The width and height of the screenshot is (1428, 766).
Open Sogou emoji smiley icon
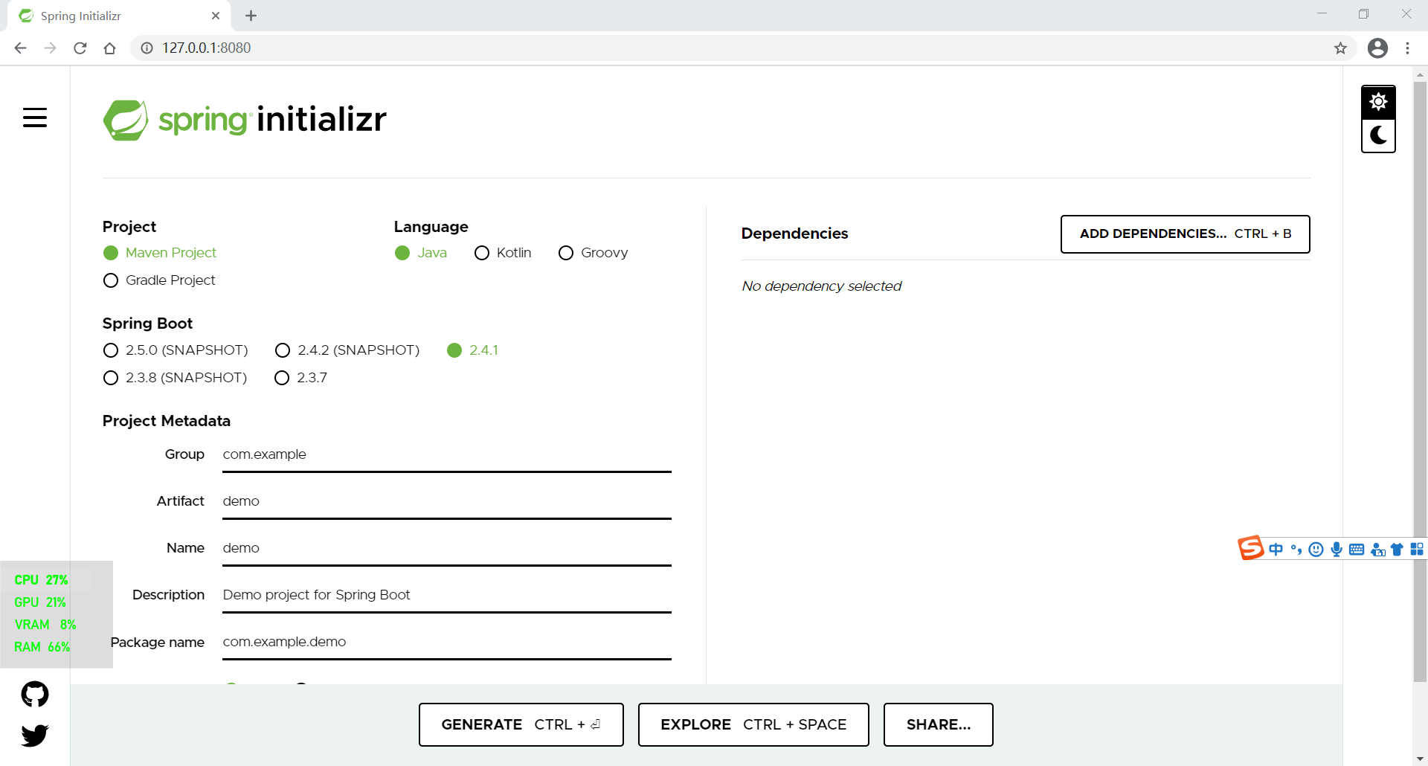click(x=1316, y=550)
